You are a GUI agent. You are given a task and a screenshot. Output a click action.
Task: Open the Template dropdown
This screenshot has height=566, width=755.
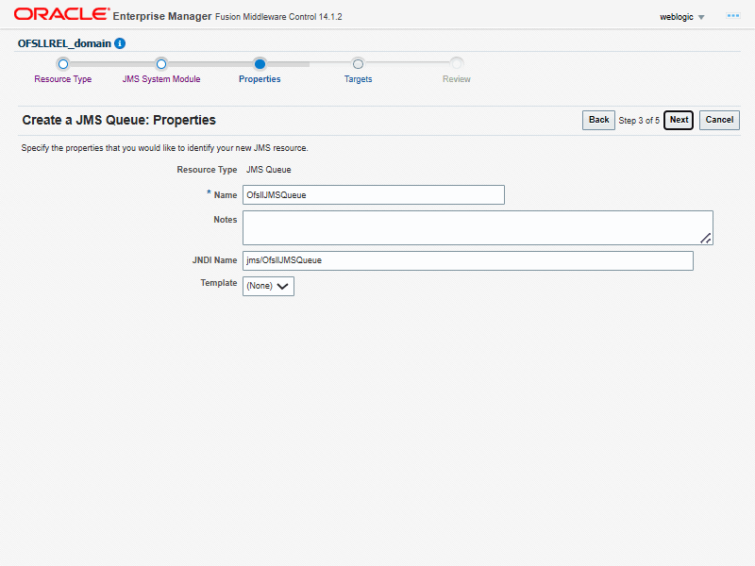268,286
